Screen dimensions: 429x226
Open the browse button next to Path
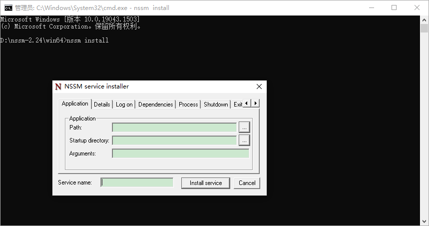(x=244, y=127)
